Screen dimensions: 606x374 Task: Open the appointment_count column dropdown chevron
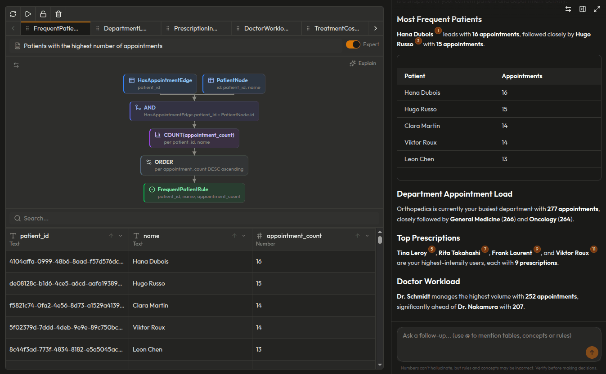[x=367, y=236]
